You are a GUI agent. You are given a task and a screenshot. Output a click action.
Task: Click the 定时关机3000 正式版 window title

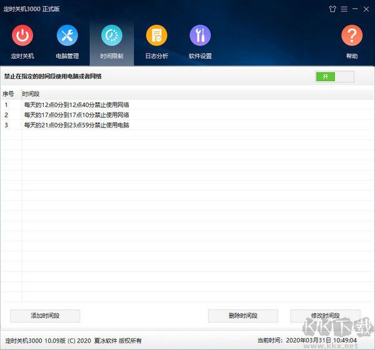click(31, 9)
